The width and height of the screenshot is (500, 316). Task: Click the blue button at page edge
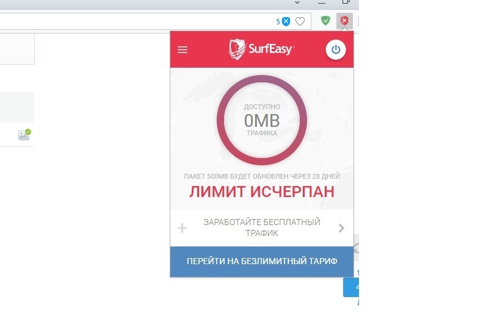tap(351, 287)
